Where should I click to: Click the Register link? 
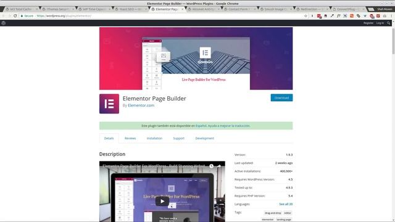[x=368, y=23]
